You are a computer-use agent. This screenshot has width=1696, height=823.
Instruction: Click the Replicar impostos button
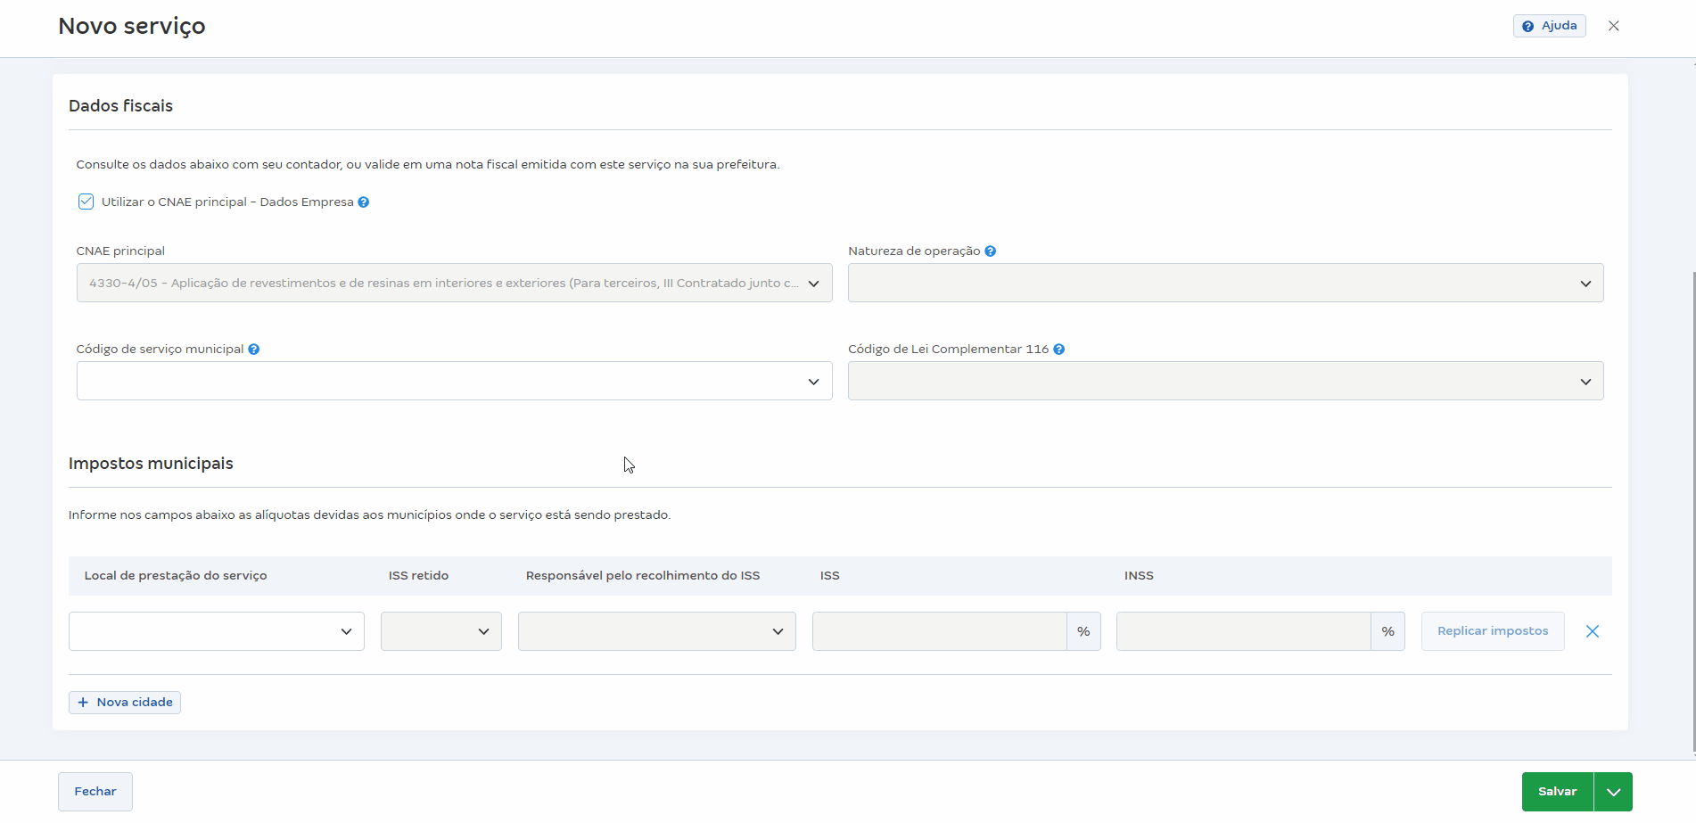(x=1492, y=631)
